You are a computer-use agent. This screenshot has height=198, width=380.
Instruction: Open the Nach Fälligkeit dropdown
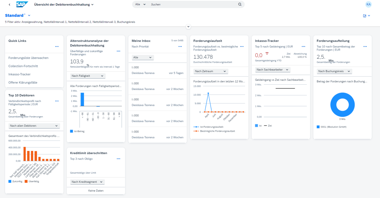tap(88, 75)
